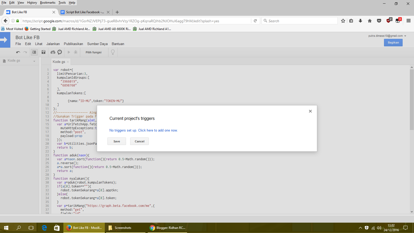The width and height of the screenshot is (414, 233).
Task: Click the volume icon in system tray
Action: [x=379, y=228]
